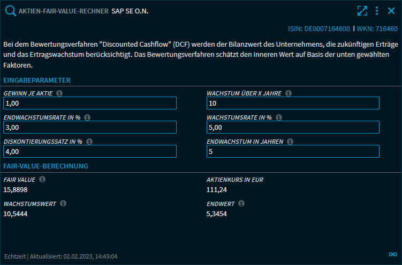Image resolution: width=402 pixels, height=265 pixels.
Task: Edit the Diskontierungssatz in % field
Action: (x=90, y=151)
